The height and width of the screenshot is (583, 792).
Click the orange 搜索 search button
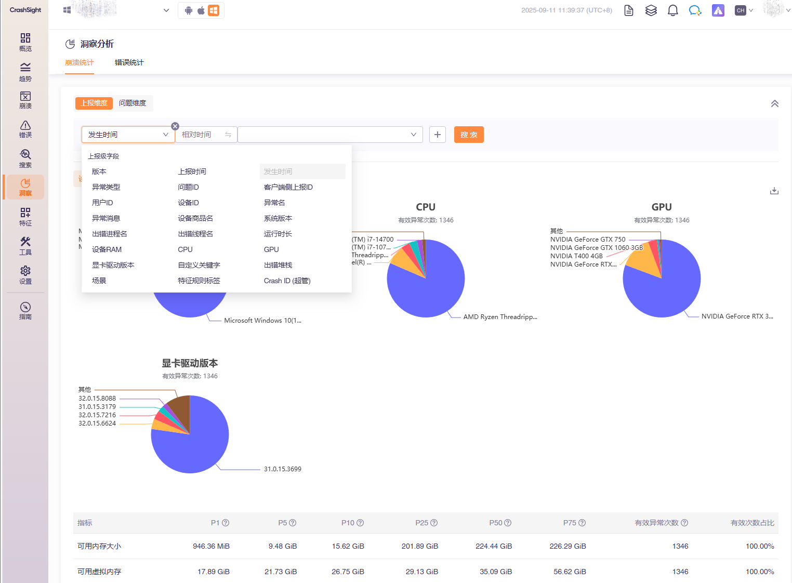pos(468,135)
